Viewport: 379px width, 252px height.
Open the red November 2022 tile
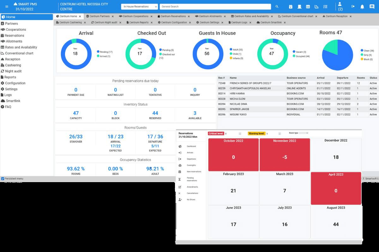tap(285, 154)
